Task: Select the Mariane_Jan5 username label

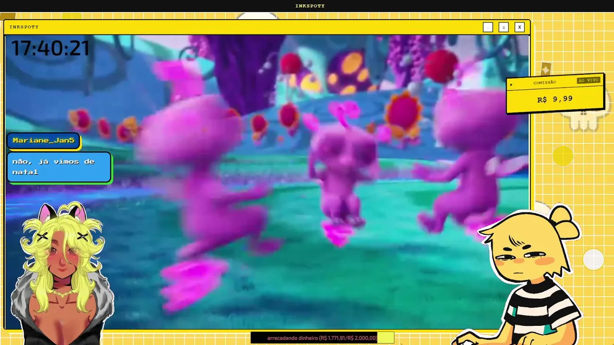Action: pos(44,141)
